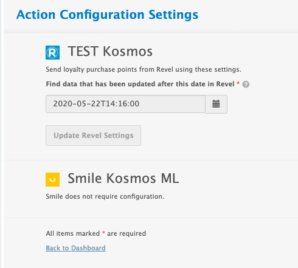Open the help question mark tooltip
298x268 pixels.
(x=246, y=84)
